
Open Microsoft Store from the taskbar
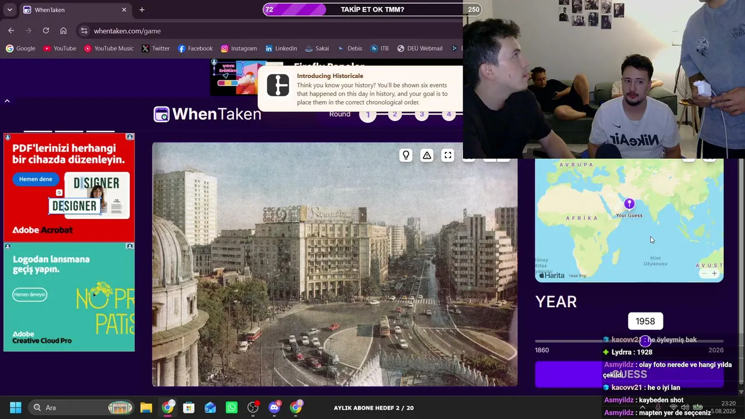[189, 407]
